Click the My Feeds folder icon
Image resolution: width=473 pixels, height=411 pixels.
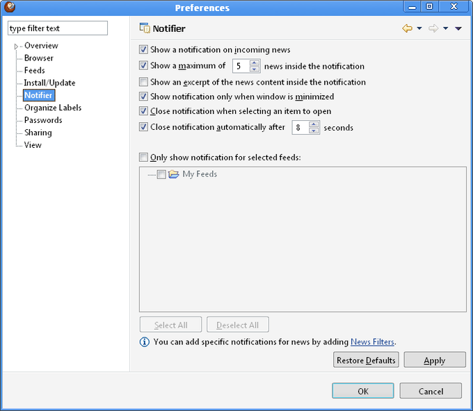174,174
